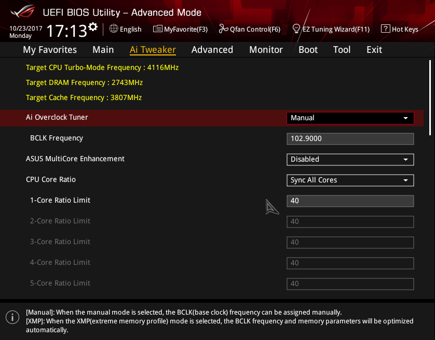Click the 1-Core Ratio Limit label
Viewport: 435px width, 340px height.
click(60, 201)
